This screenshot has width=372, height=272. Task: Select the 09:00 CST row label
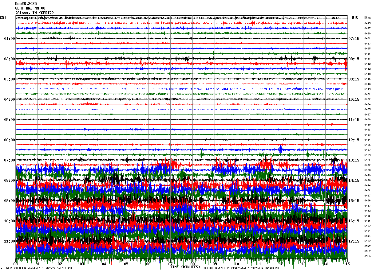click(10, 201)
